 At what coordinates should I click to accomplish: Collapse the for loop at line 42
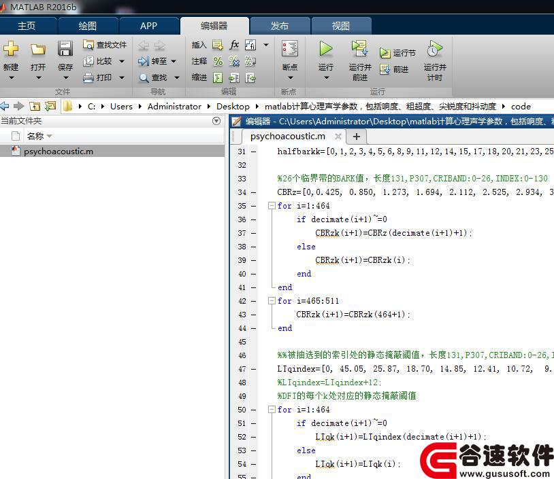pos(272,301)
